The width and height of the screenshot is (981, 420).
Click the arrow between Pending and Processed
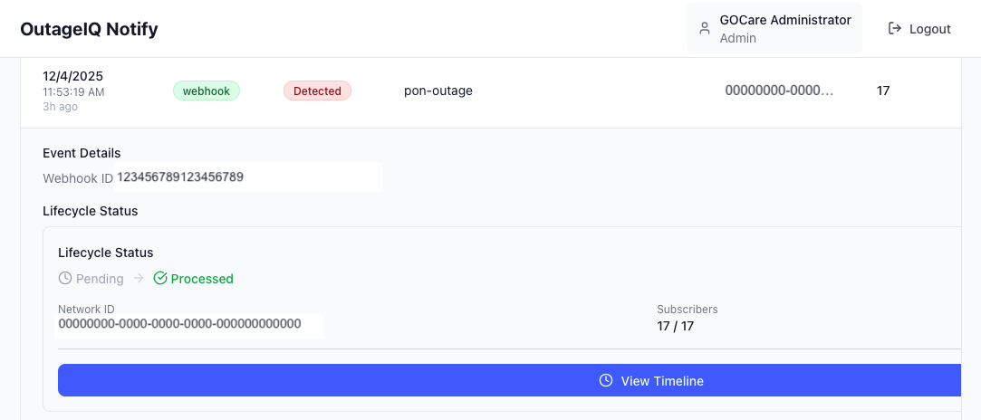139,279
